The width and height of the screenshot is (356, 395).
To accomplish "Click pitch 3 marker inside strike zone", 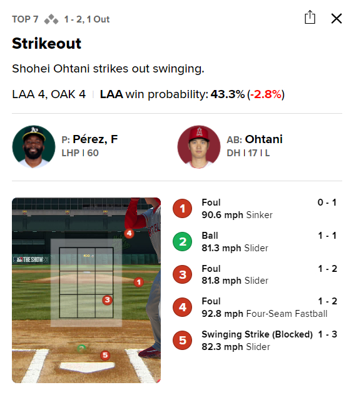I will click(108, 300).
